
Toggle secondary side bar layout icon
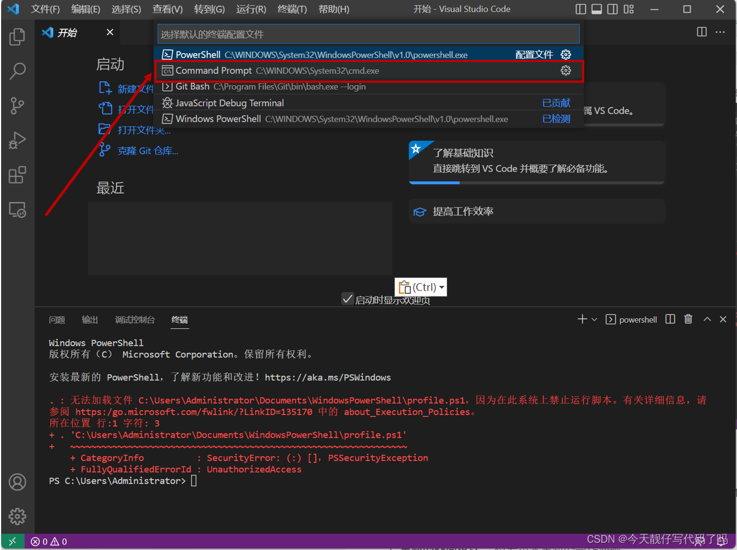click(613, 9)
